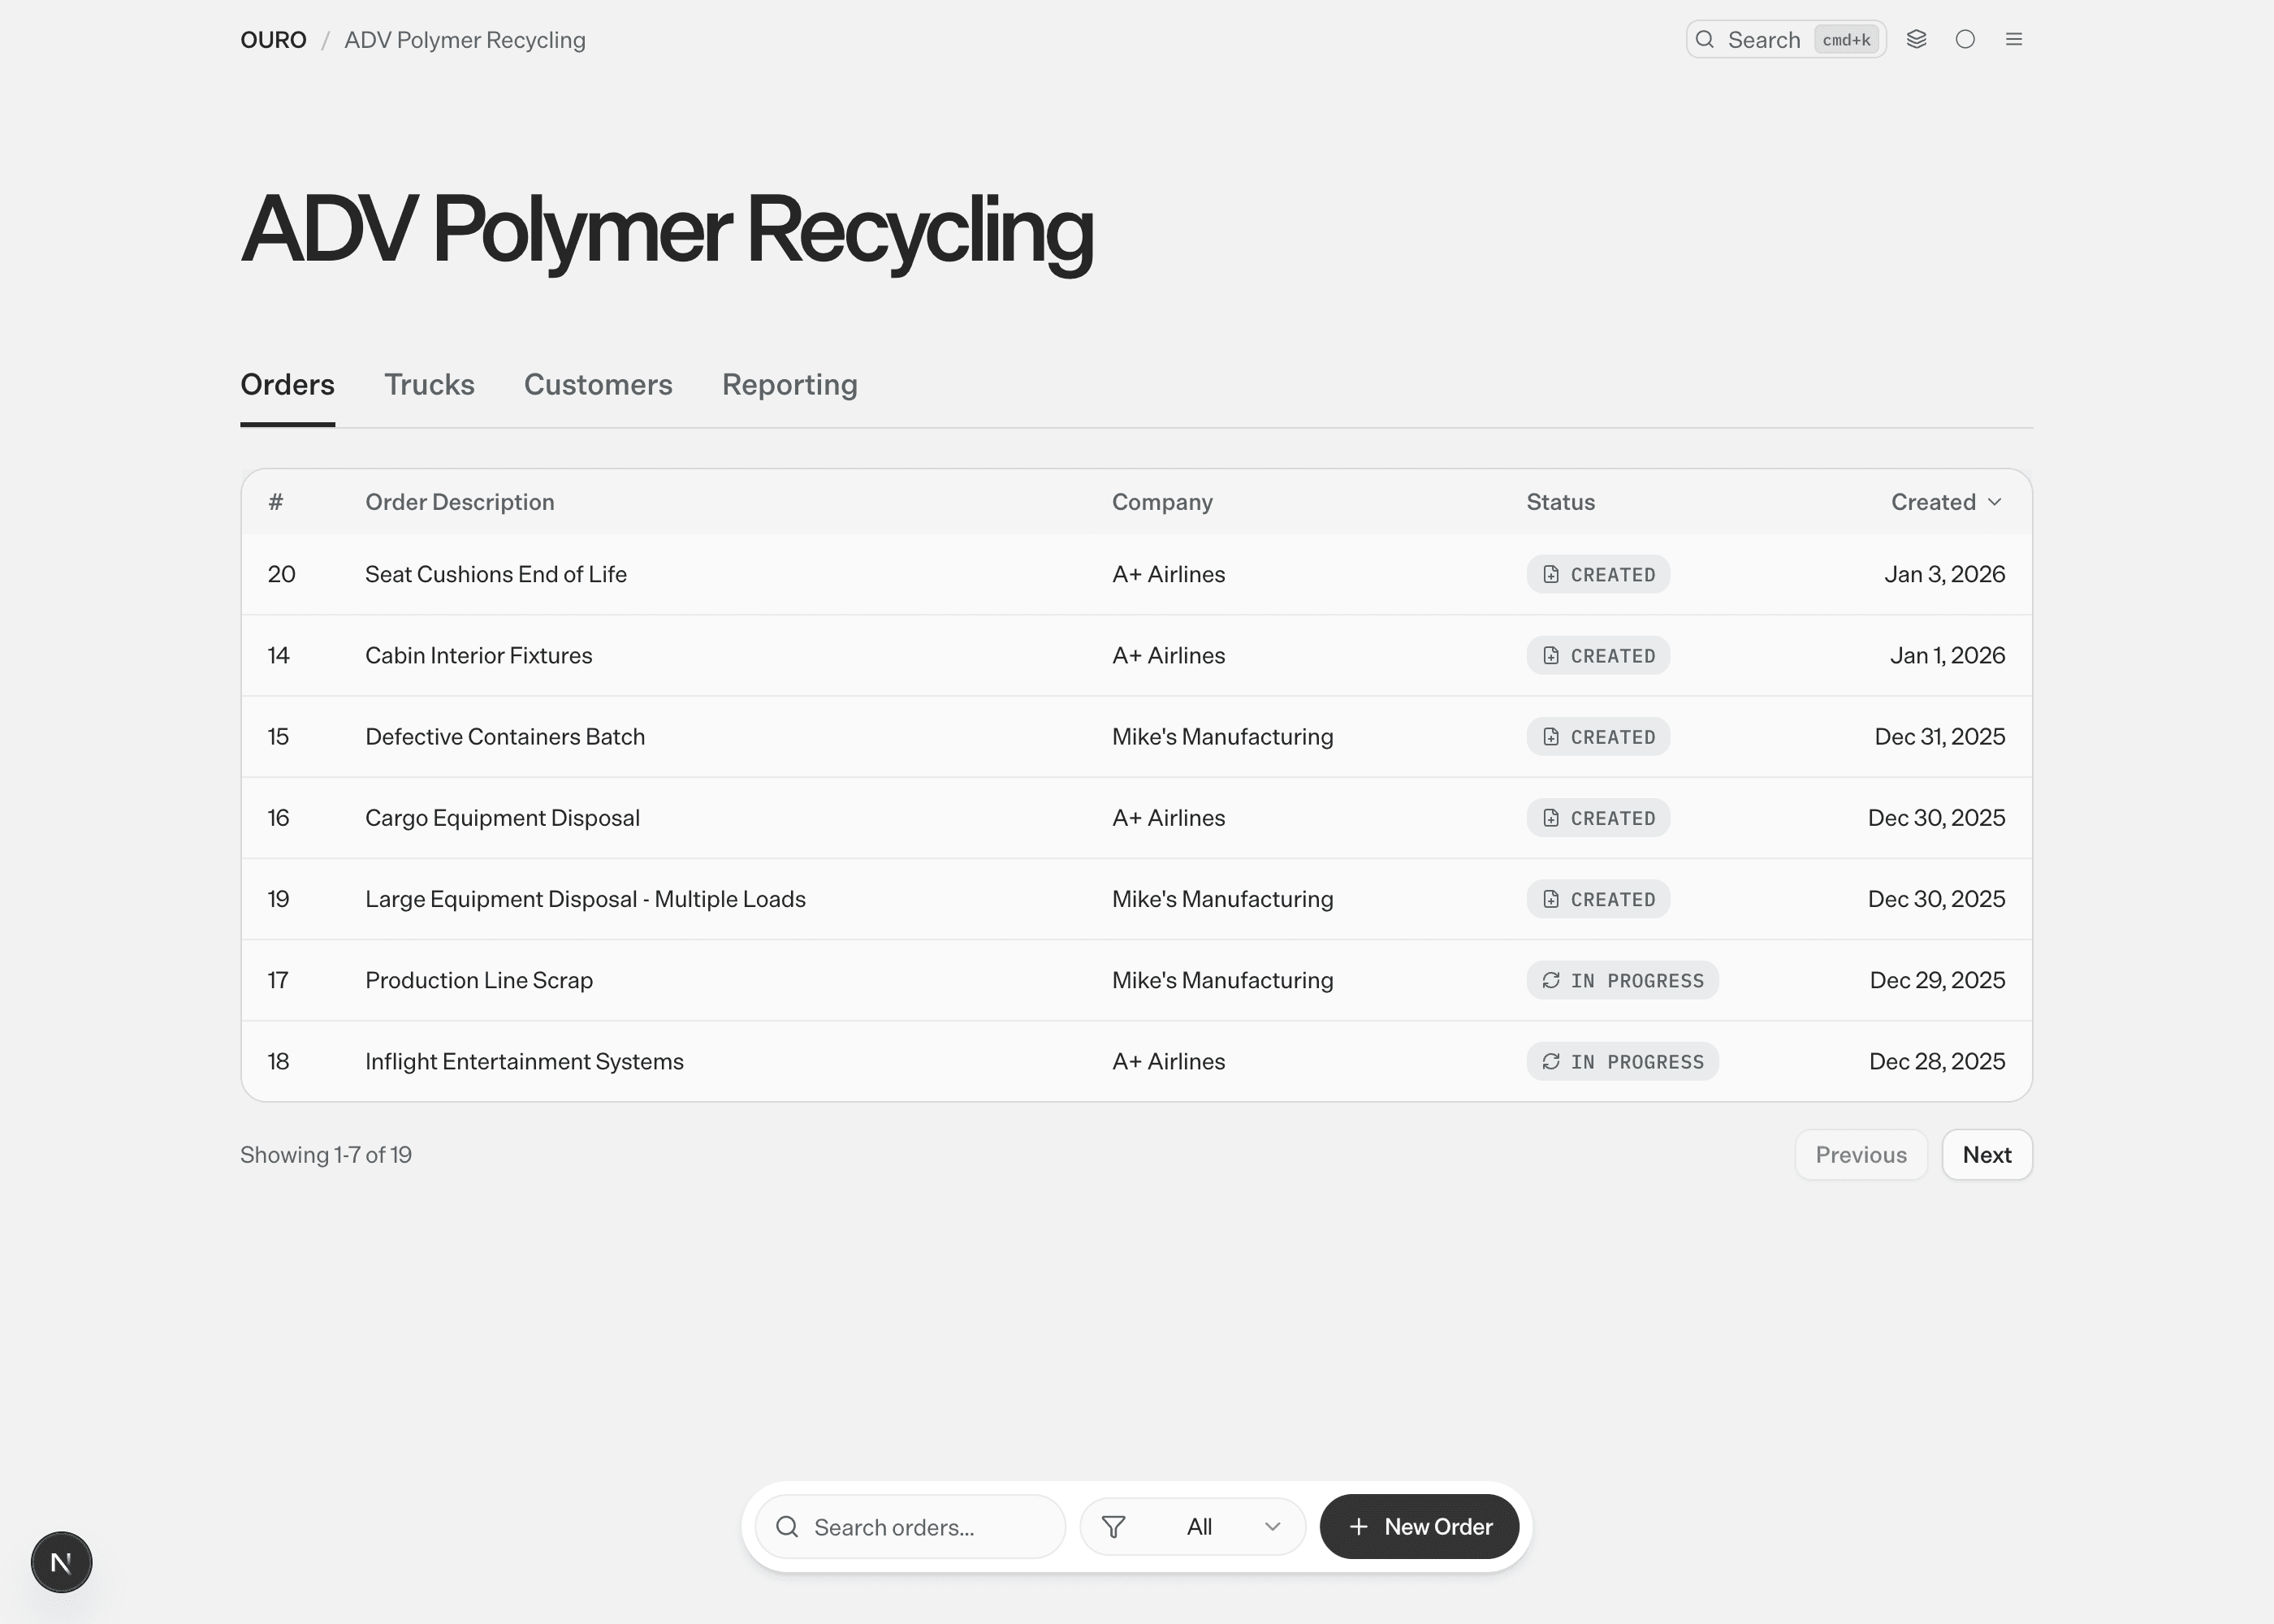Open Inflight Entertainment Systems order row
2274x1624 pixels.
(x=524, y=1061)
